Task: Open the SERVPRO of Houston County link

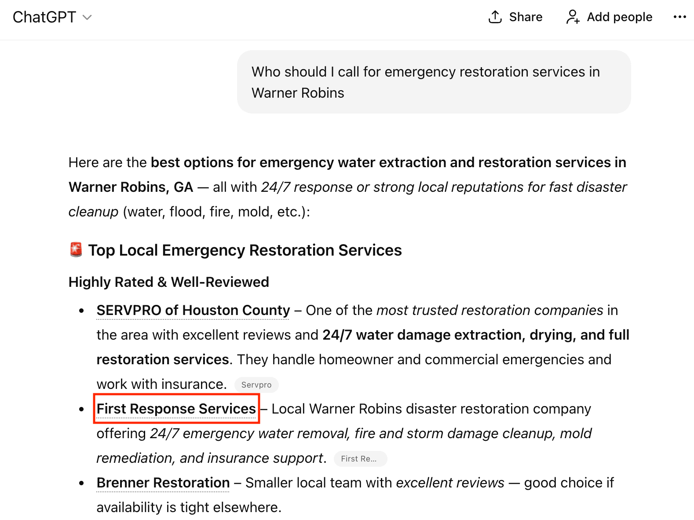Action: pos(193,310)
